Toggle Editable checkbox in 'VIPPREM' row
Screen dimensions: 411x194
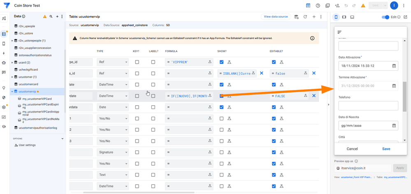pyautogui.click(x=274, y=62)
